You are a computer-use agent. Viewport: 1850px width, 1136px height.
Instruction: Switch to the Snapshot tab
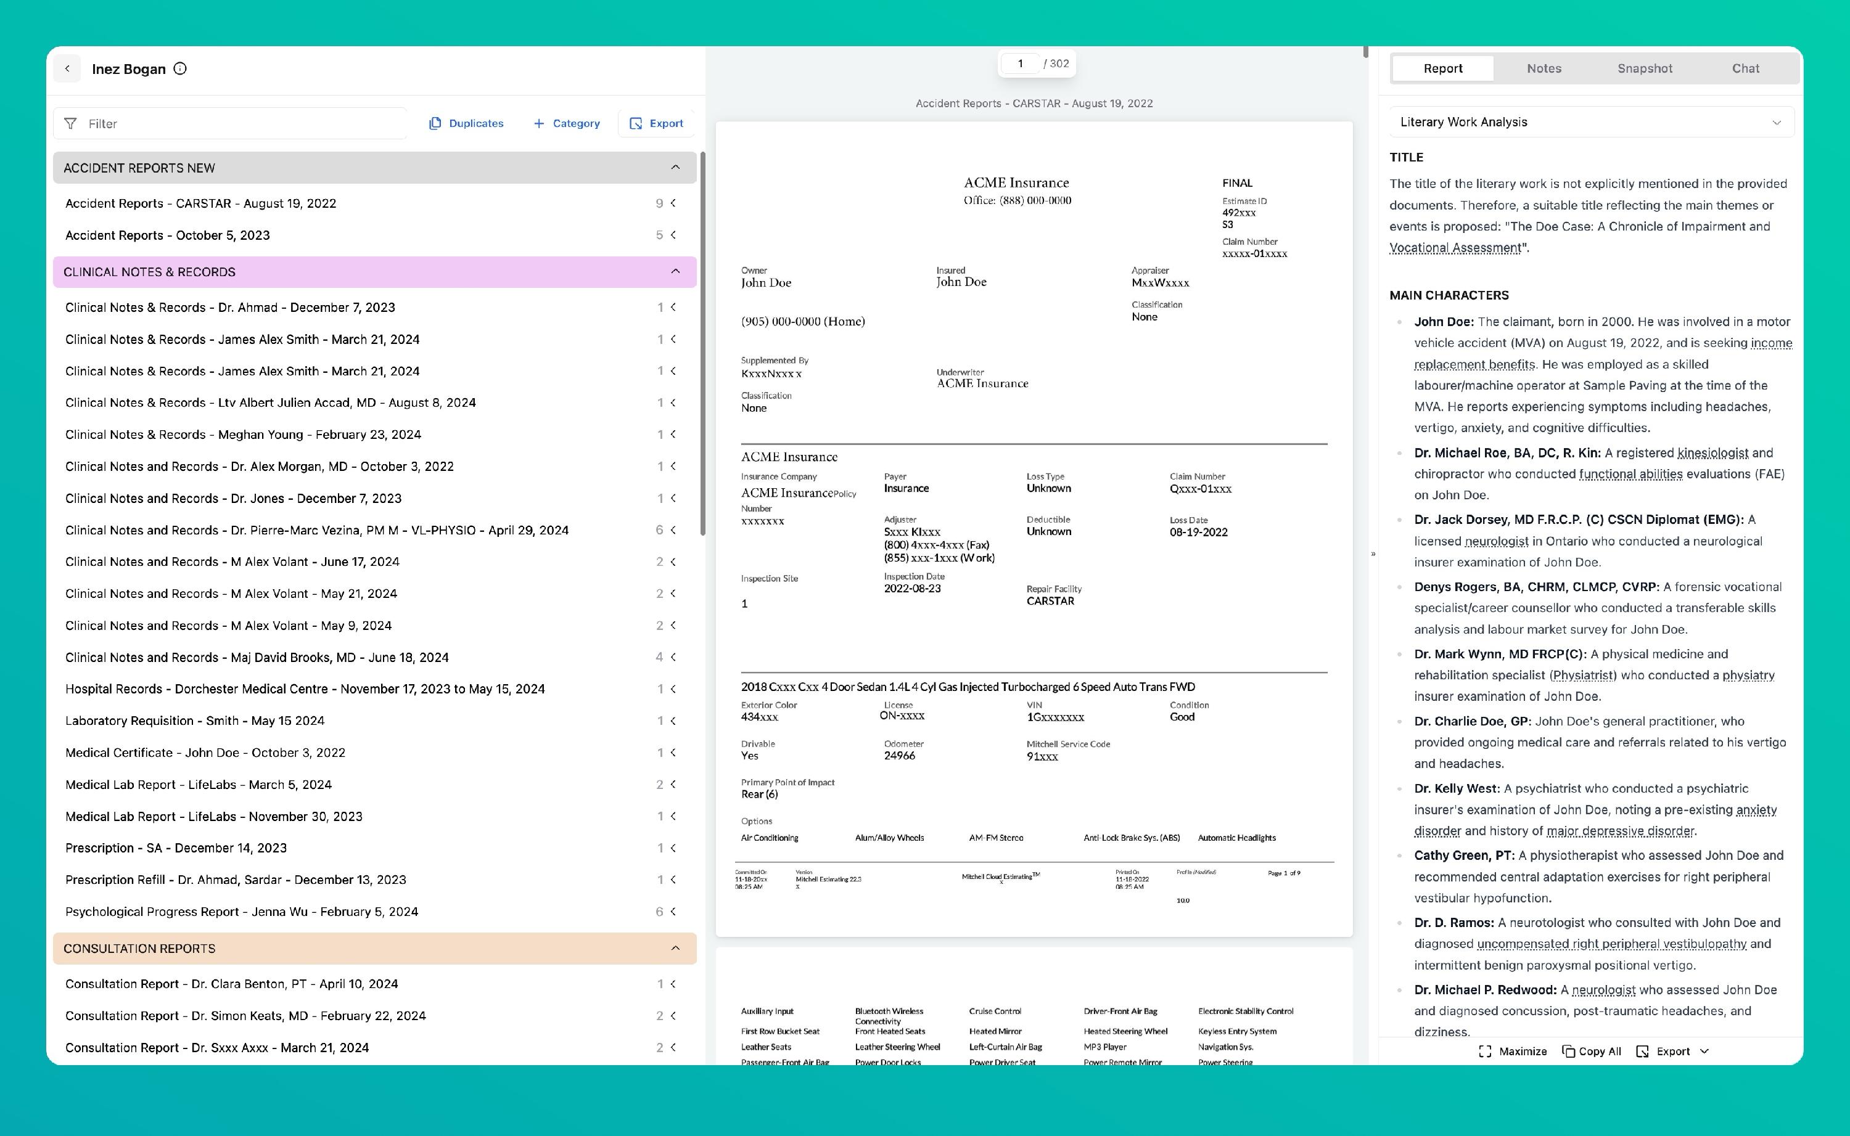pyautogui.click(x=1644, y=68)
